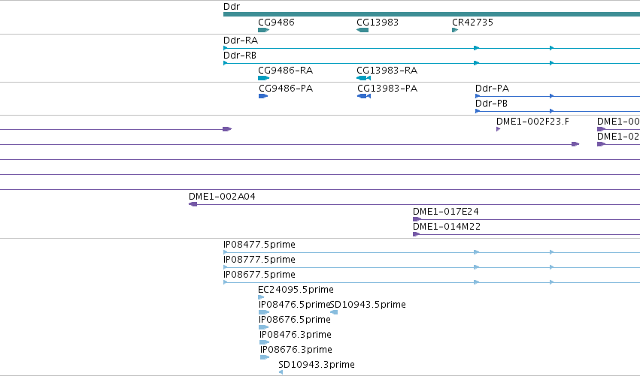Select the CG9486-RA transcript glyph
Viewport: 640px width, 376px height.
tap(264, 78)
